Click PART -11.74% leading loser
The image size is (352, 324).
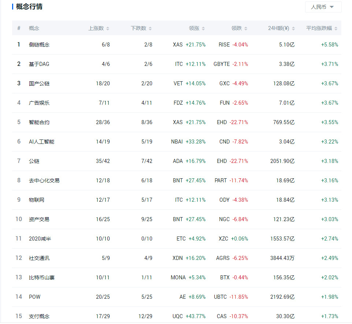231,180
